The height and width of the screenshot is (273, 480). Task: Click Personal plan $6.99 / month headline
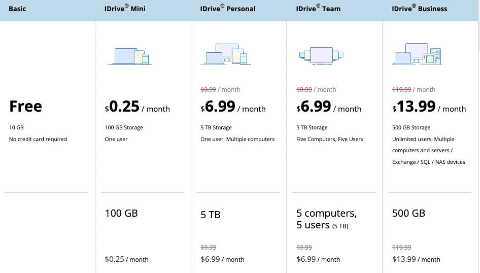233,107
